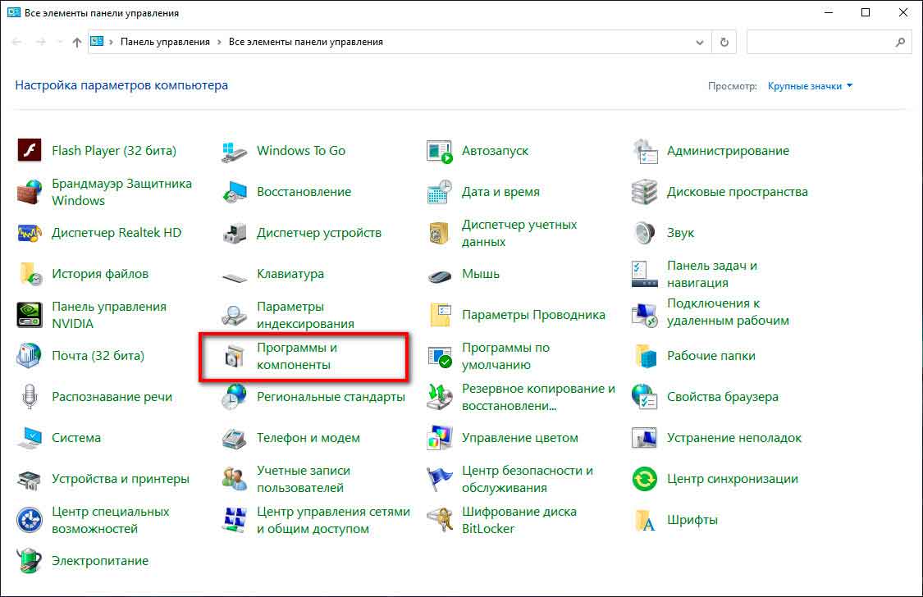Click the Электропитание battery icon
Image resolution: width=923 pixels, height=597 pixels.
(x=30, y=561)
